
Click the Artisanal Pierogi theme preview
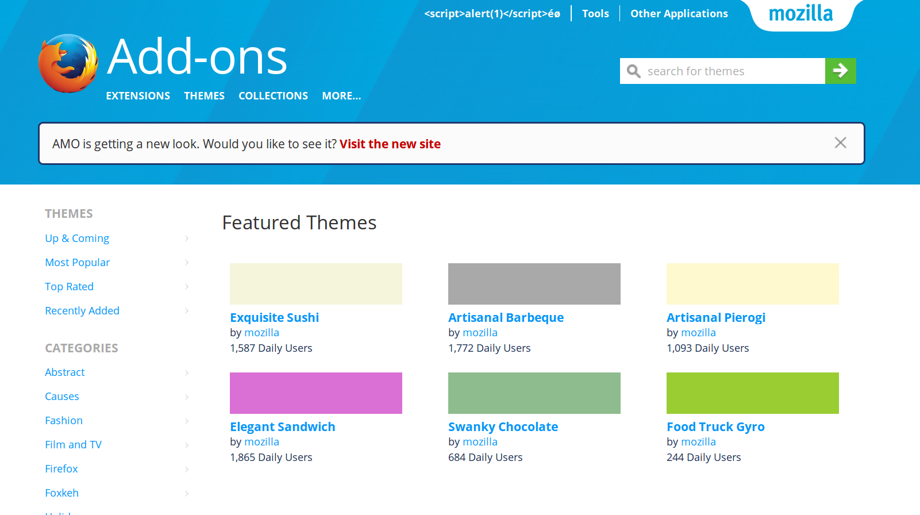click(x=753, y=284)
